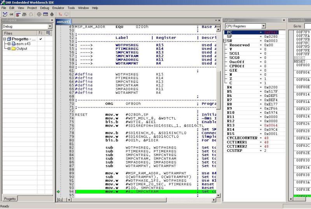Click the green current-line arrow at line 94

point(58,191)
